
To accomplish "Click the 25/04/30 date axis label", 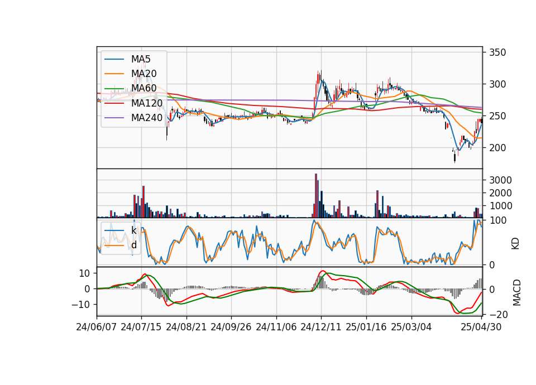I will click(x=481, y=327).
